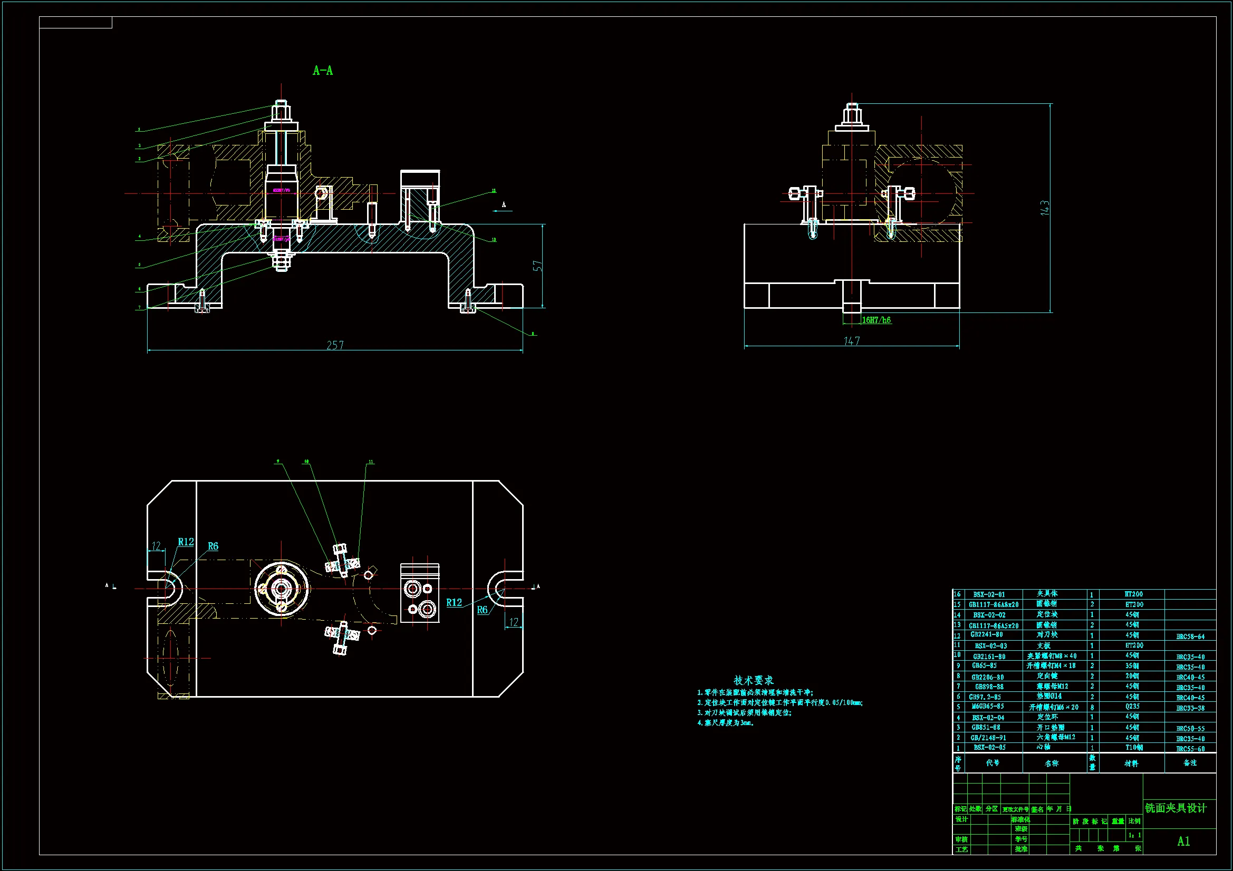This screenshot has height=871, width=1233.
Task: Click the Q235 material cell
Action: [x=1133, y=706]
